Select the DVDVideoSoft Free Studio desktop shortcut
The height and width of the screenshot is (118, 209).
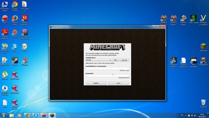coord(25,34)
